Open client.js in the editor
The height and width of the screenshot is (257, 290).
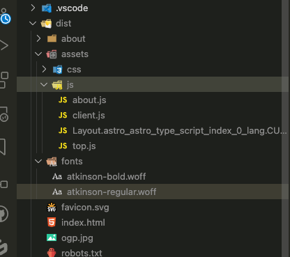click(89, 116)
